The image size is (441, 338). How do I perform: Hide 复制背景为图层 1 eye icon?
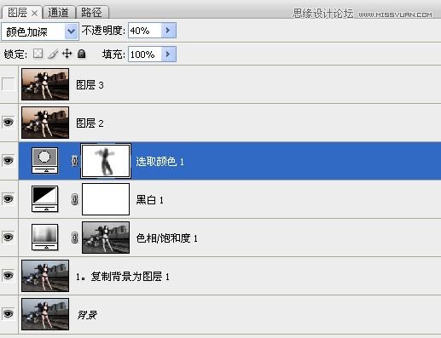click(8, 276)
